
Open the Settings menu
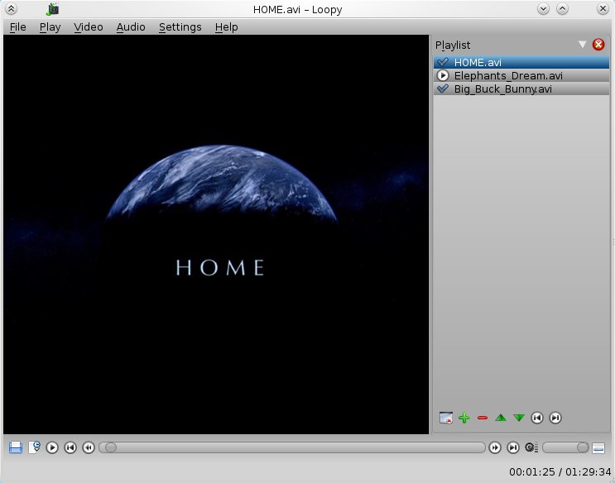(x=180, y=27)
